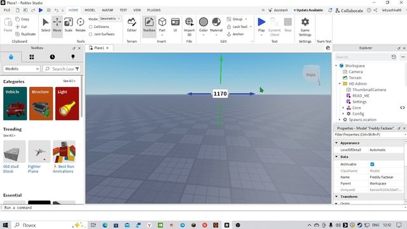Open the Color picker tool
Viewport: 407px width, 229px height.
203,25
